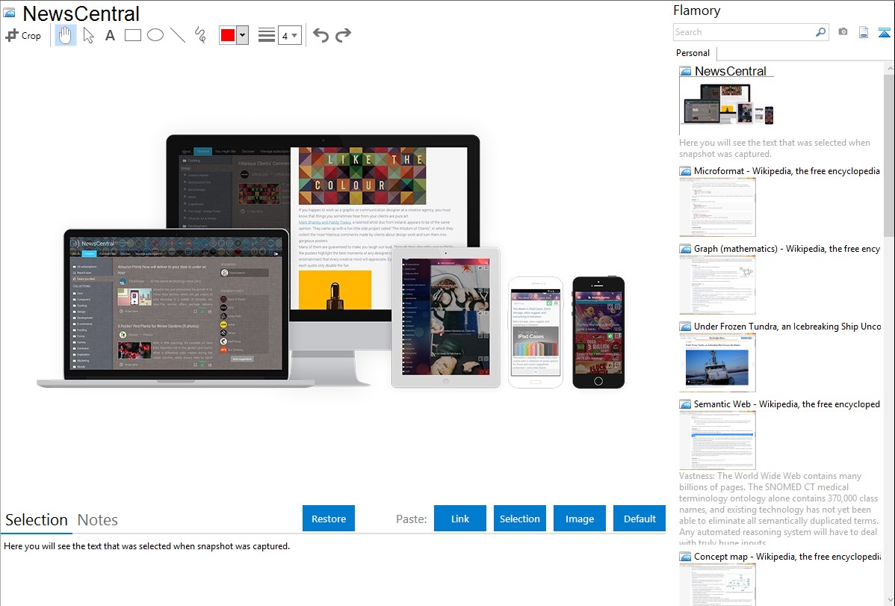Click the camera capture icon
The width and height of the screenshot is (895, 606).
coord(843,32)
